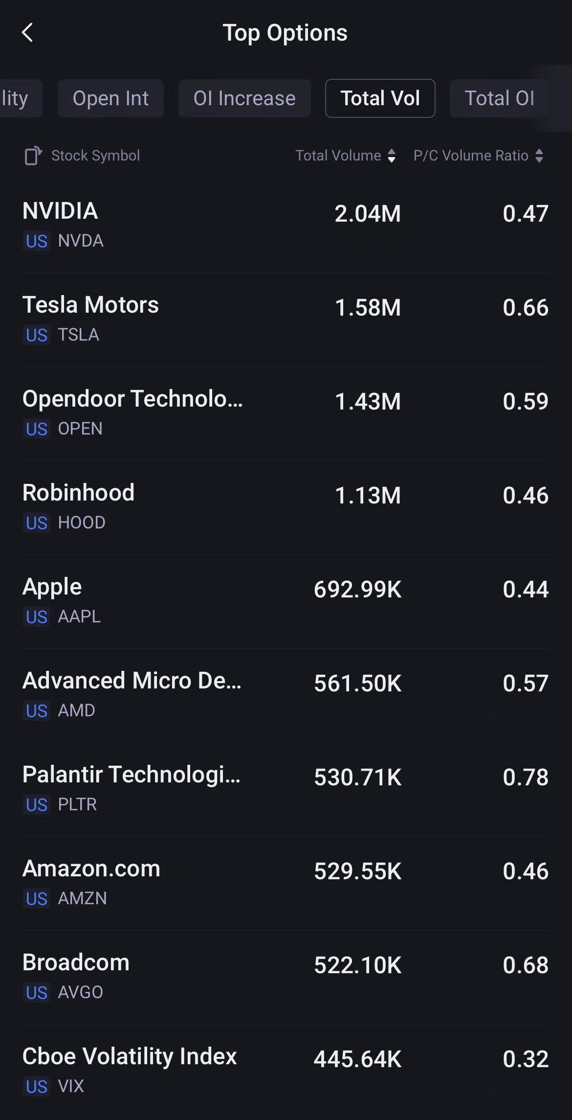Click the Total Volume column header
This screenshot has width=572, height=1120.
point(338,156)
